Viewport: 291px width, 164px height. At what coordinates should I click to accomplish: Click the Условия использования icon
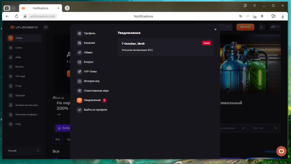[x=10, y=105]
